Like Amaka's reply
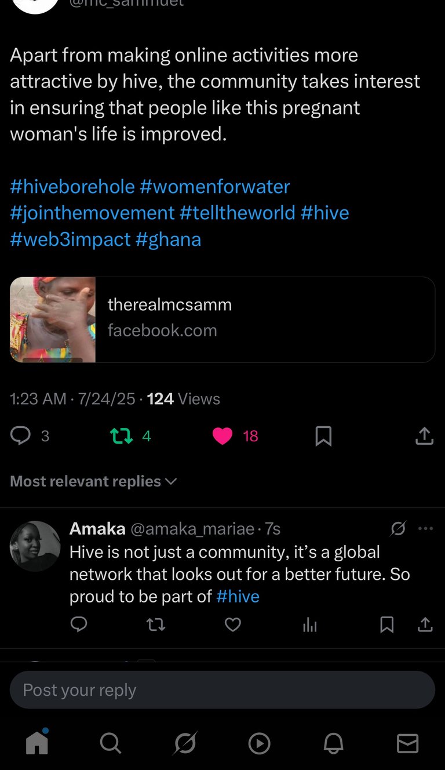 (233, 624)
